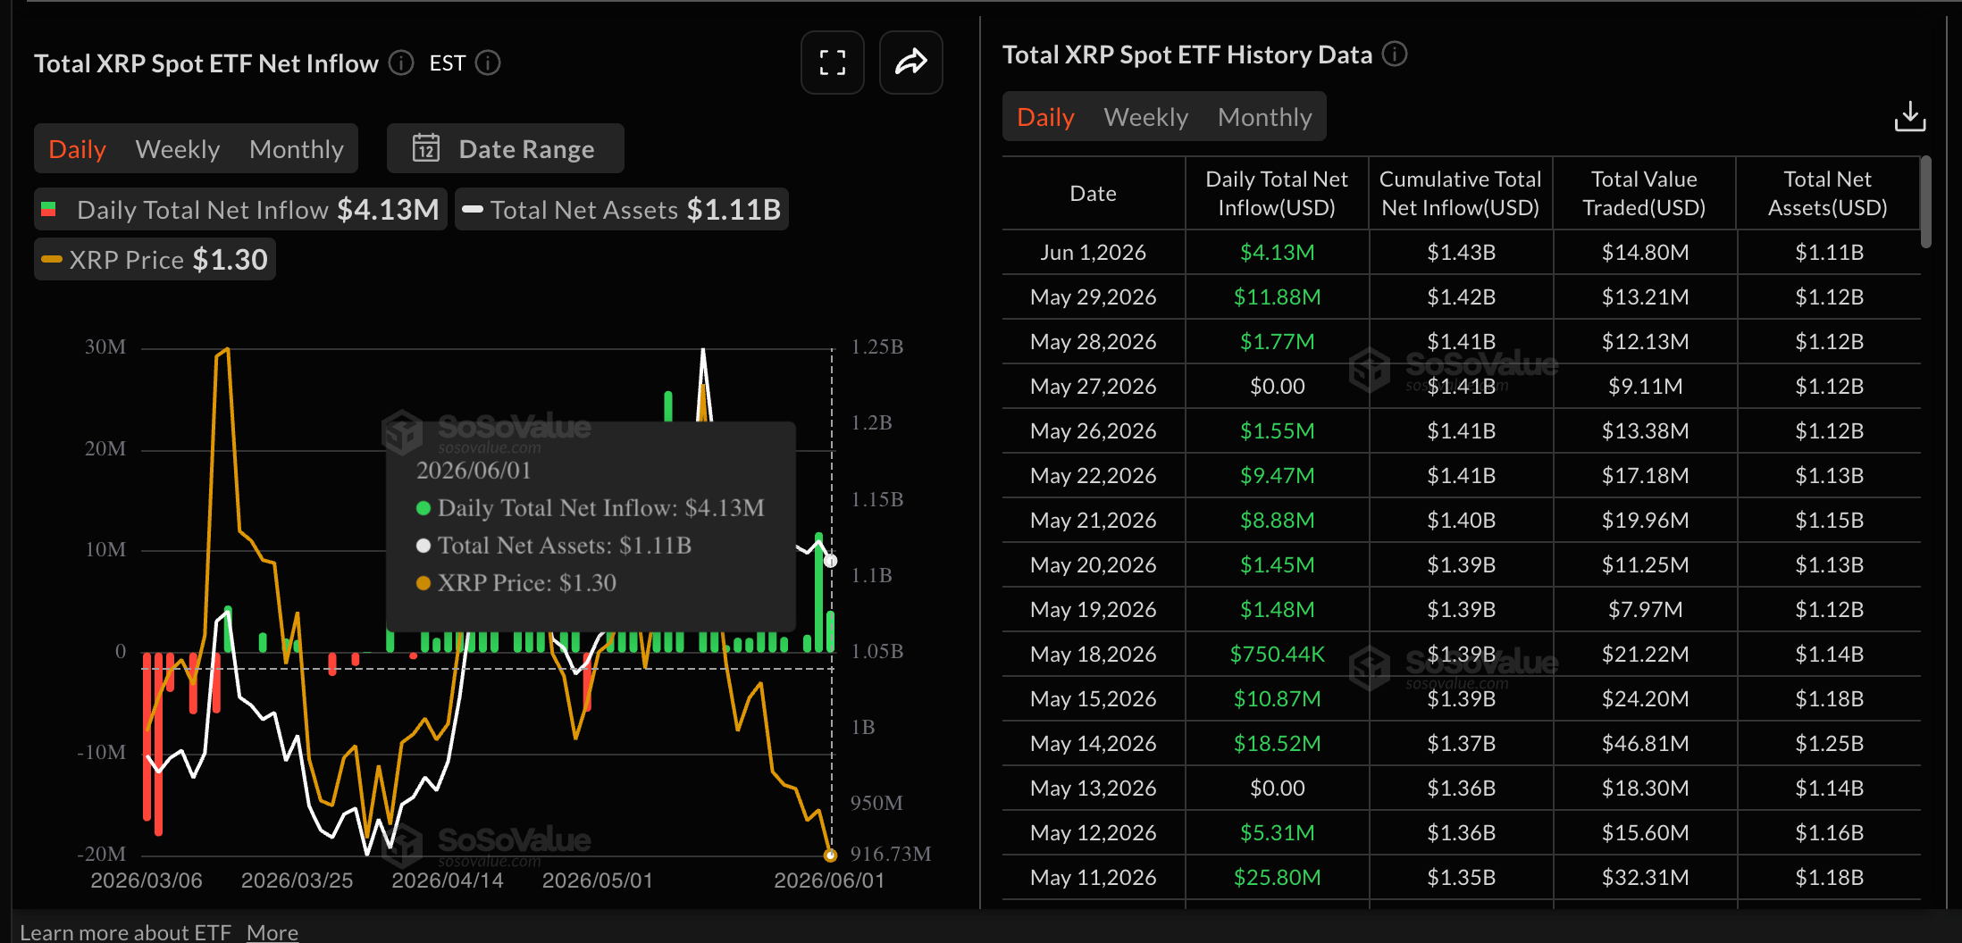Select the $9.47M inflow cell
Viewport: 1962px width, 943px height.
pyautogui.click(x=1277, y=476)
